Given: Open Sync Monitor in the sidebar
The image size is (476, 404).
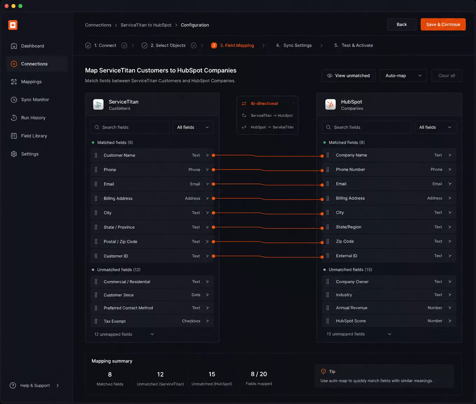Looking at the screenshot, I should pos(35,100).
